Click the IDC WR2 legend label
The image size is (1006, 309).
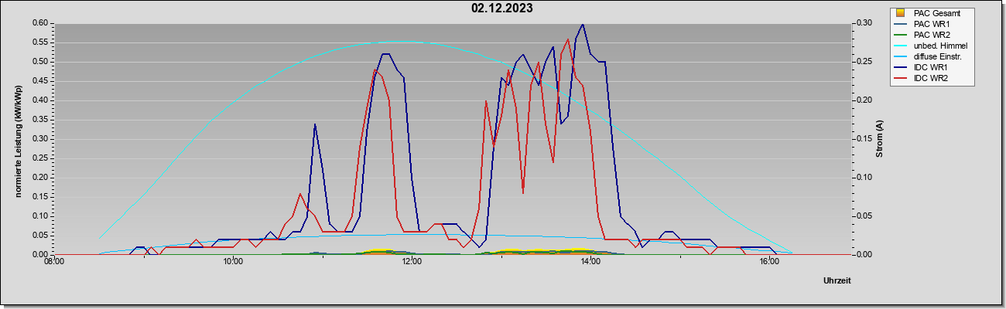930,78
